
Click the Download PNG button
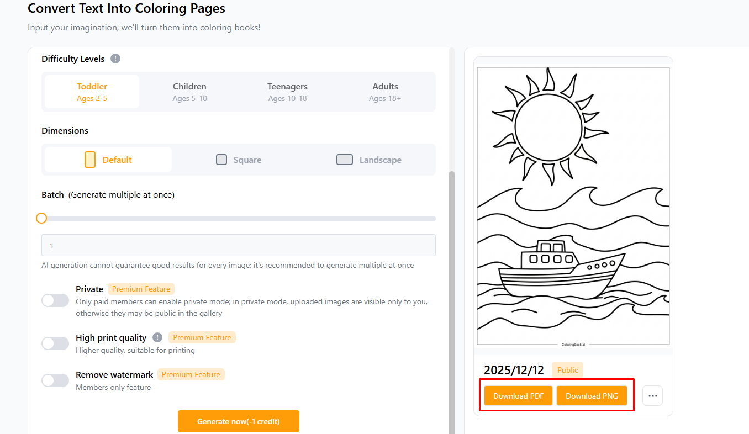(592, 396)
